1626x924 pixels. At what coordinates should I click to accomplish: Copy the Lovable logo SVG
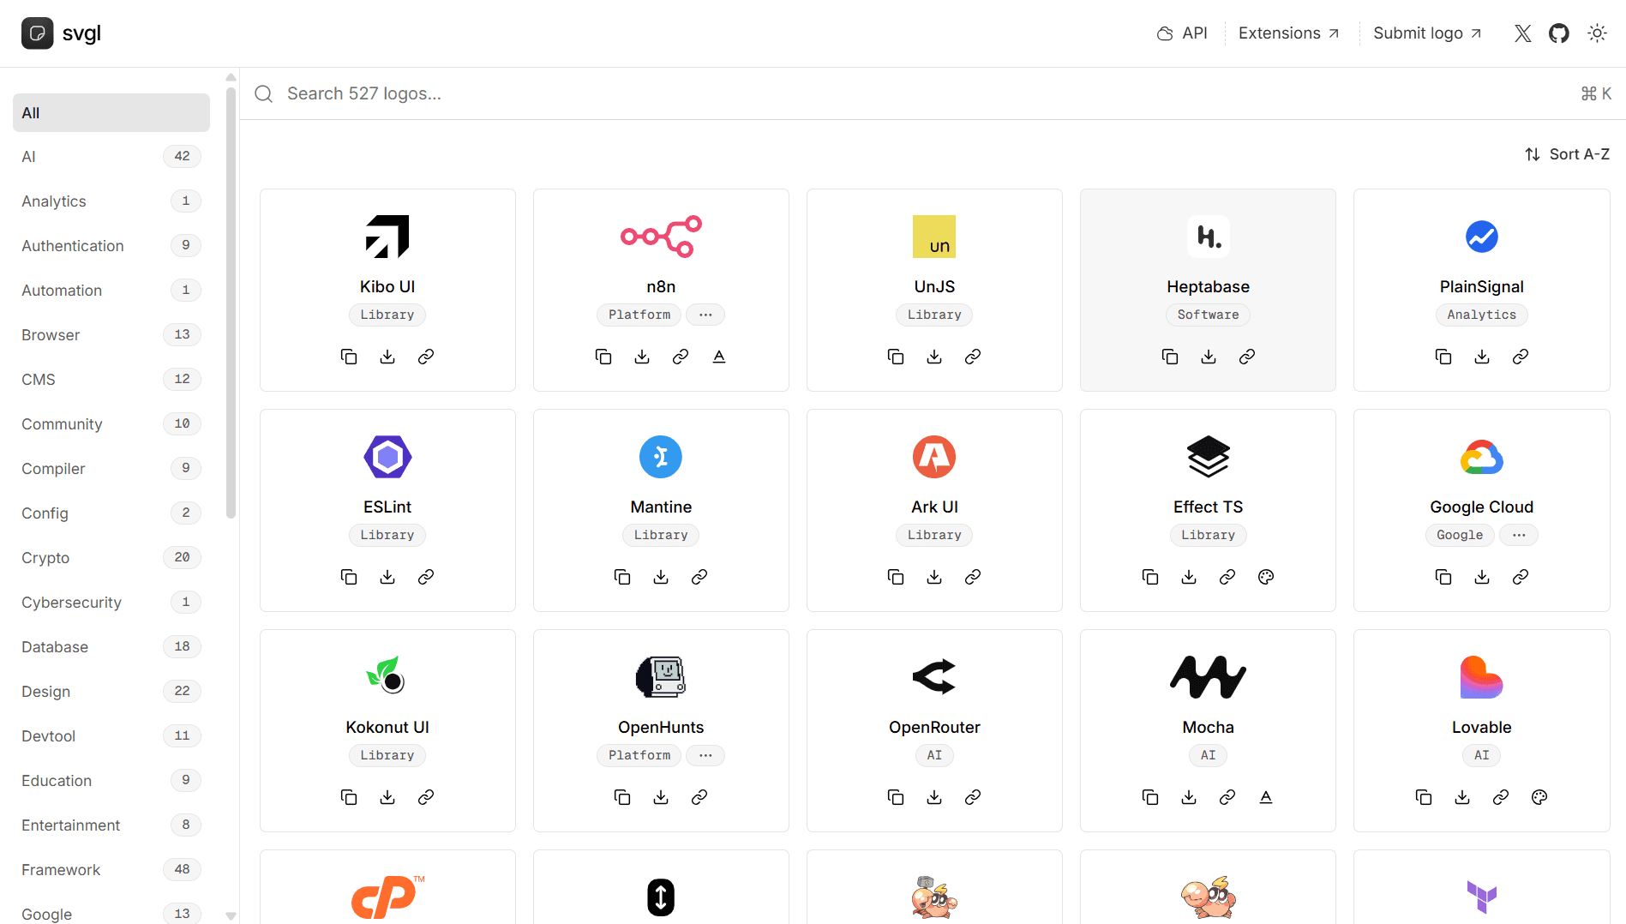[x=1424, y=797]
